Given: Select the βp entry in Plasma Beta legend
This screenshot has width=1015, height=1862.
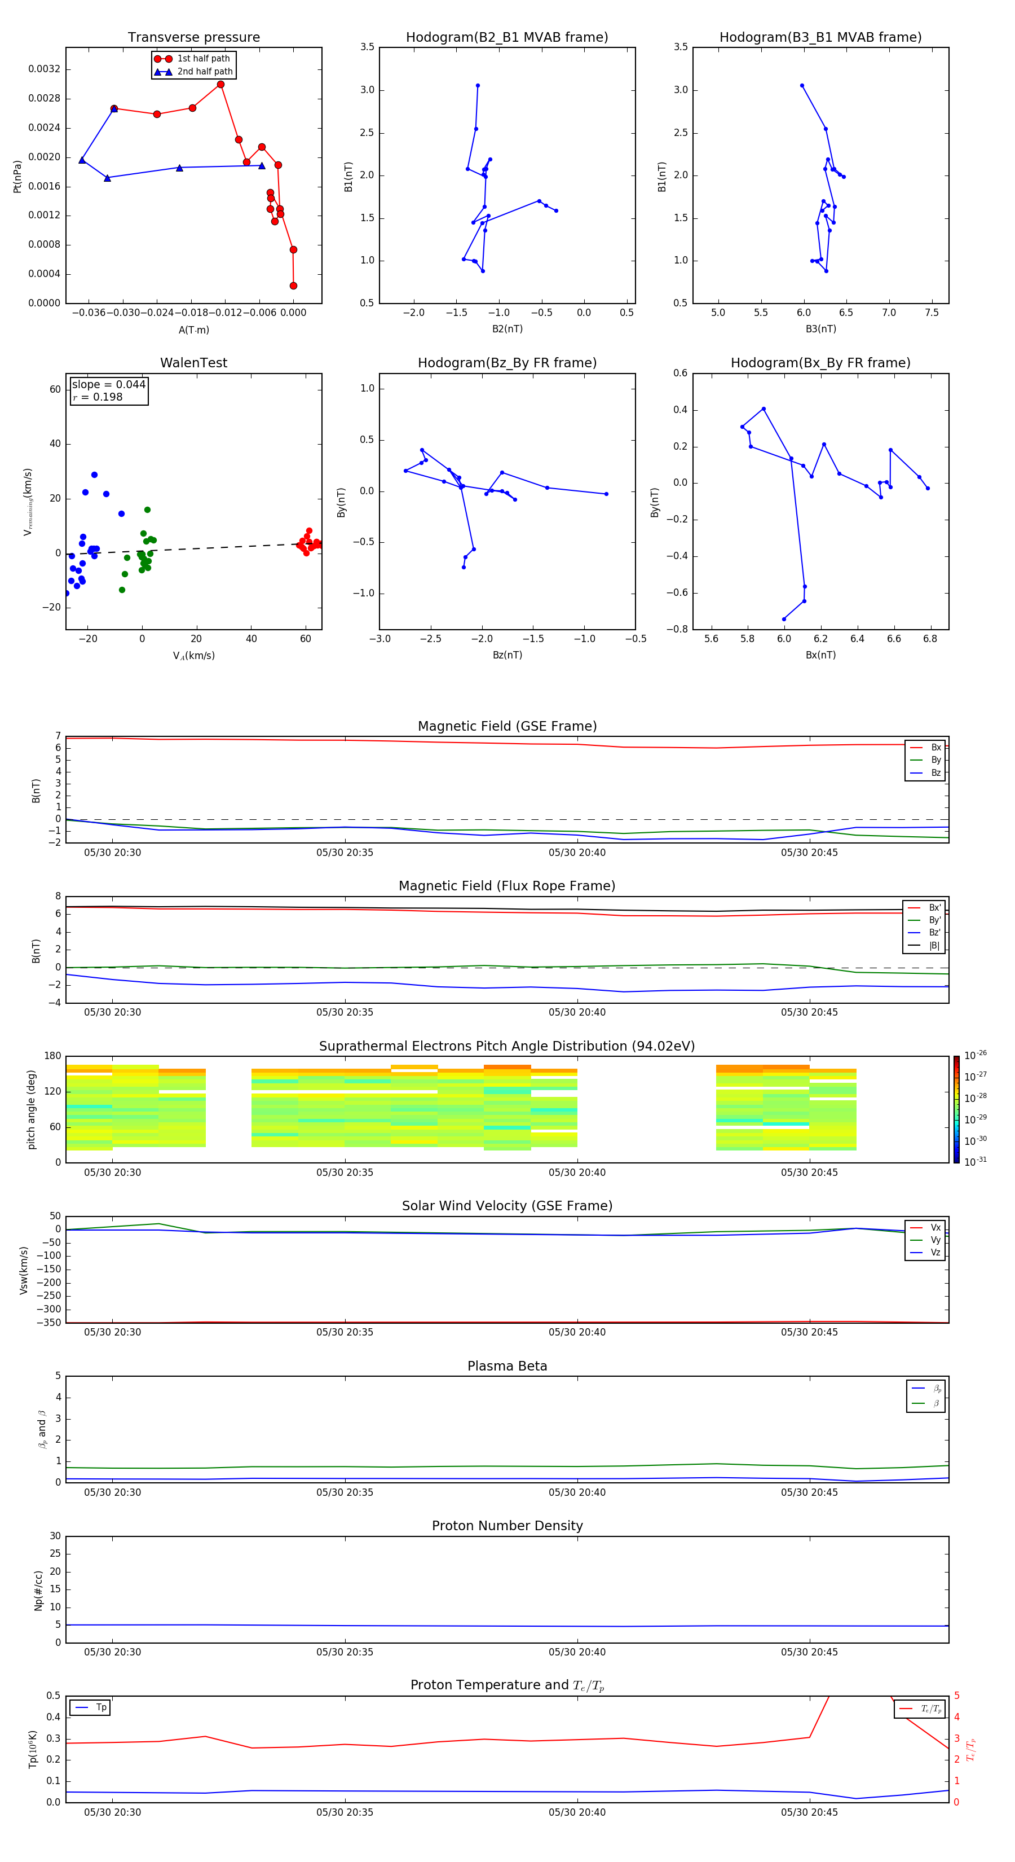Looking at the screenshot, I should (x=926, y=1389).
